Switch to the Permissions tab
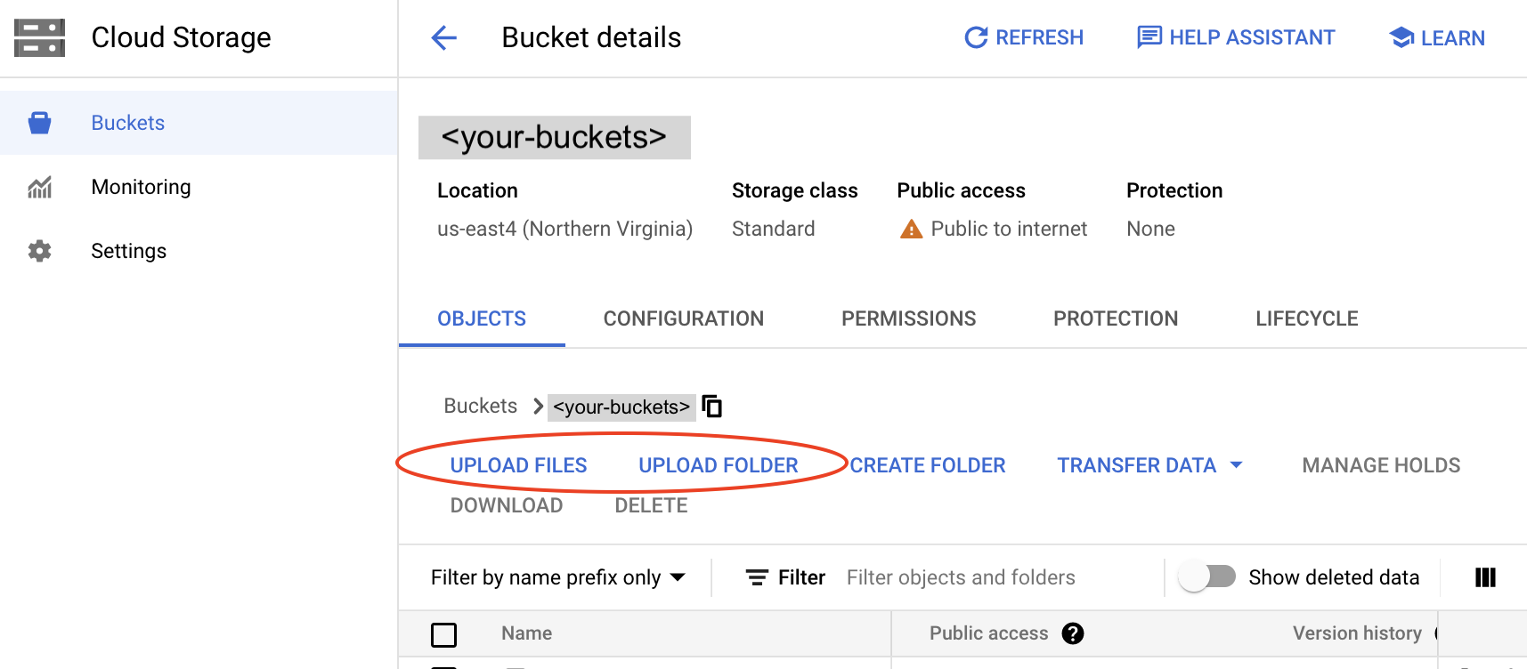 (908, 318)
